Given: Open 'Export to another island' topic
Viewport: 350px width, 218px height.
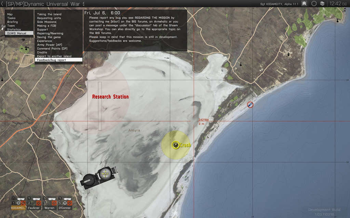Looking at the screenshot, I should [54, 56].
